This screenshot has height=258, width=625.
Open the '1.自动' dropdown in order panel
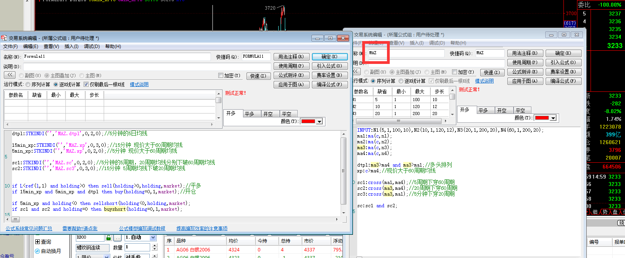[x=153, y=237]
